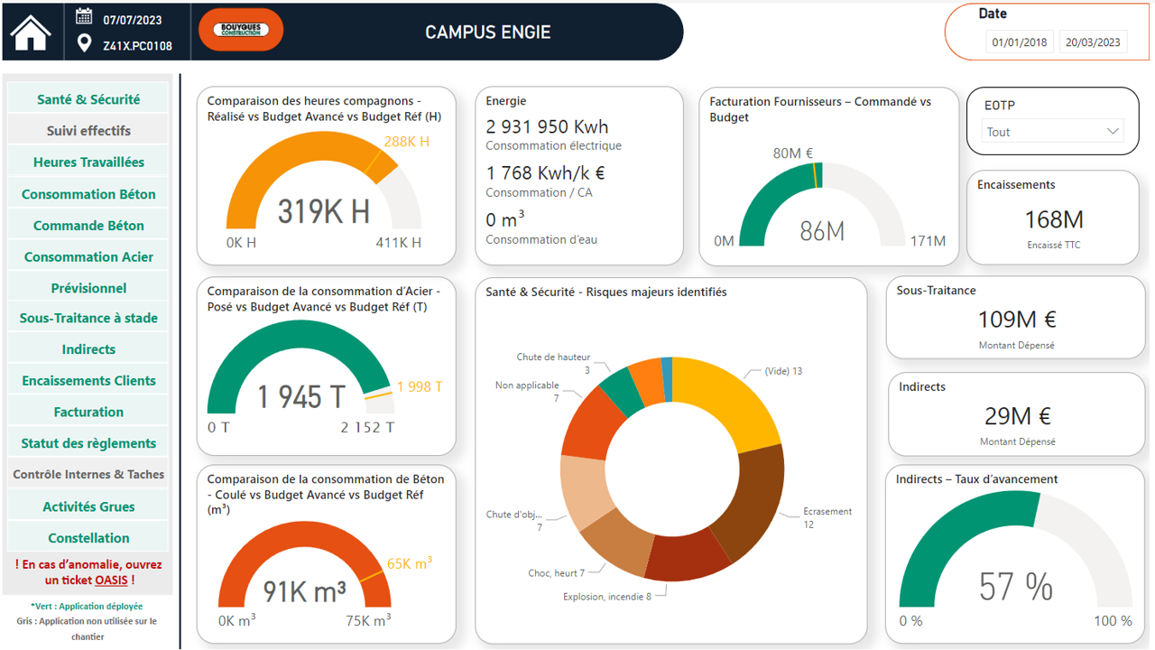Viewport: 1155px width, 650px height.
Task: Open Consommation Béton section
Action: point(88,194)
